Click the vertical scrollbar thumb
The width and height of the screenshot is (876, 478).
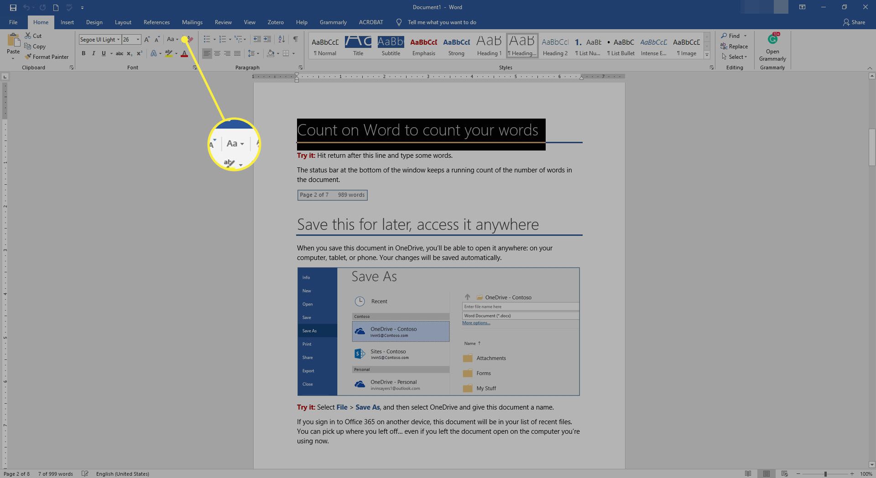(872, 148)
